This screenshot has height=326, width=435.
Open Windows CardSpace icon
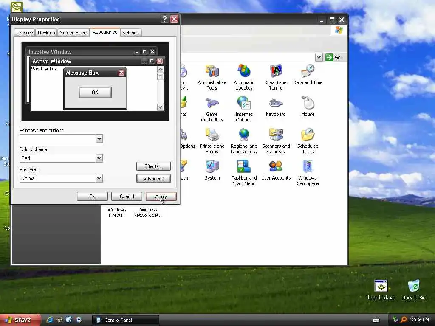click(x=308, y=173)
